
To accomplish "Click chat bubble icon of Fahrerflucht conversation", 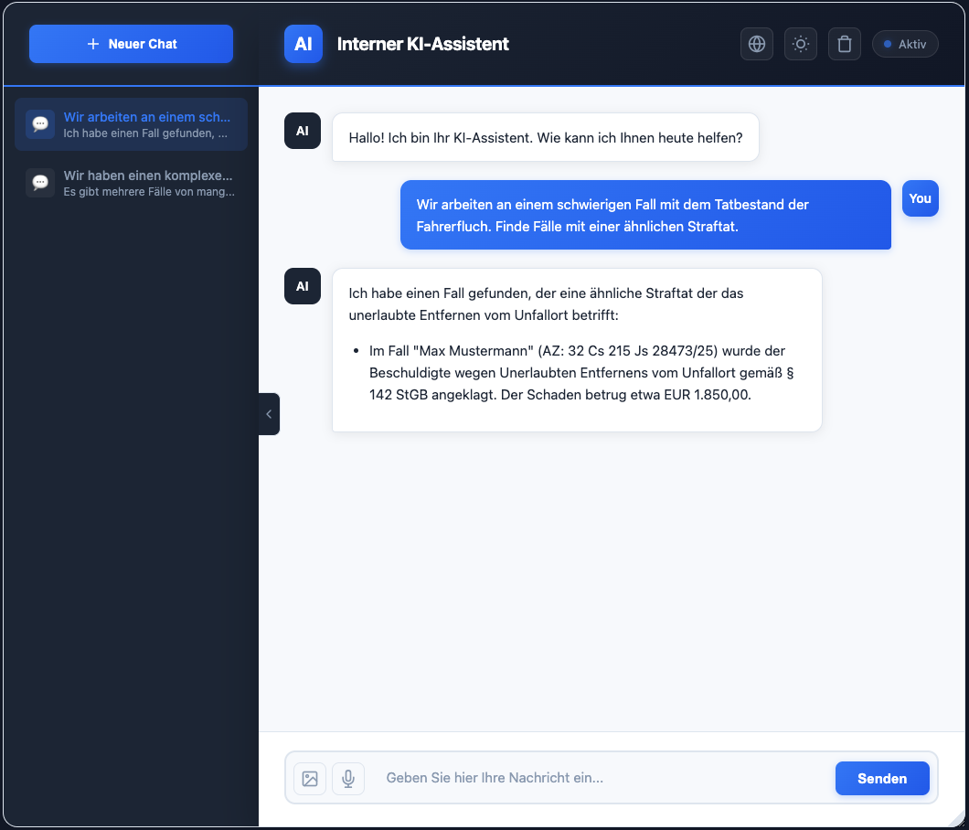I will click(40, 124).
